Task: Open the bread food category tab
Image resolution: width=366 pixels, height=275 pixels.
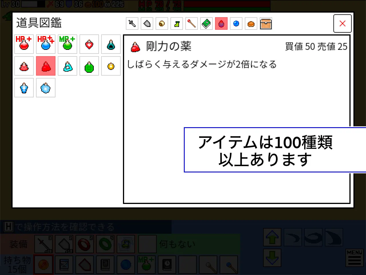Action: (251, 23)
